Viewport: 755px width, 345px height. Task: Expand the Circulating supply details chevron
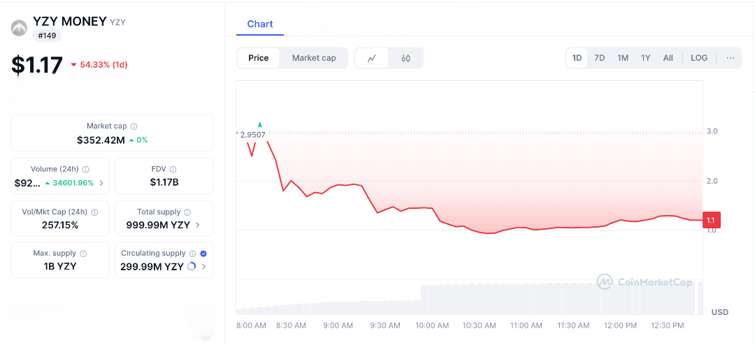click(x=203, y=267)
